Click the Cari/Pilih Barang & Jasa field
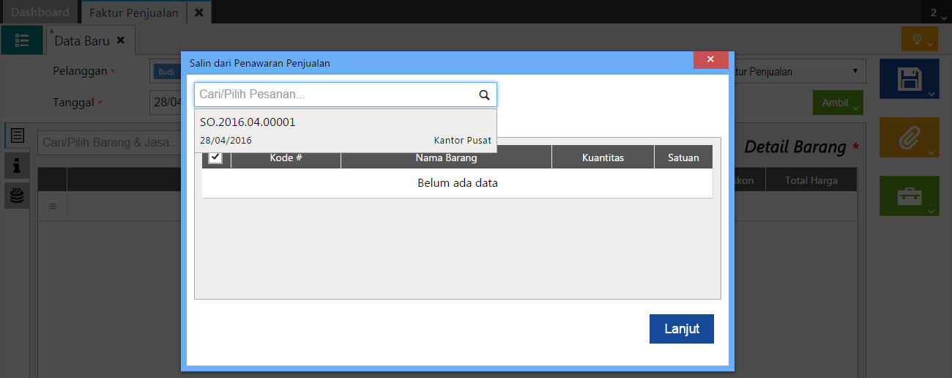 110,142
